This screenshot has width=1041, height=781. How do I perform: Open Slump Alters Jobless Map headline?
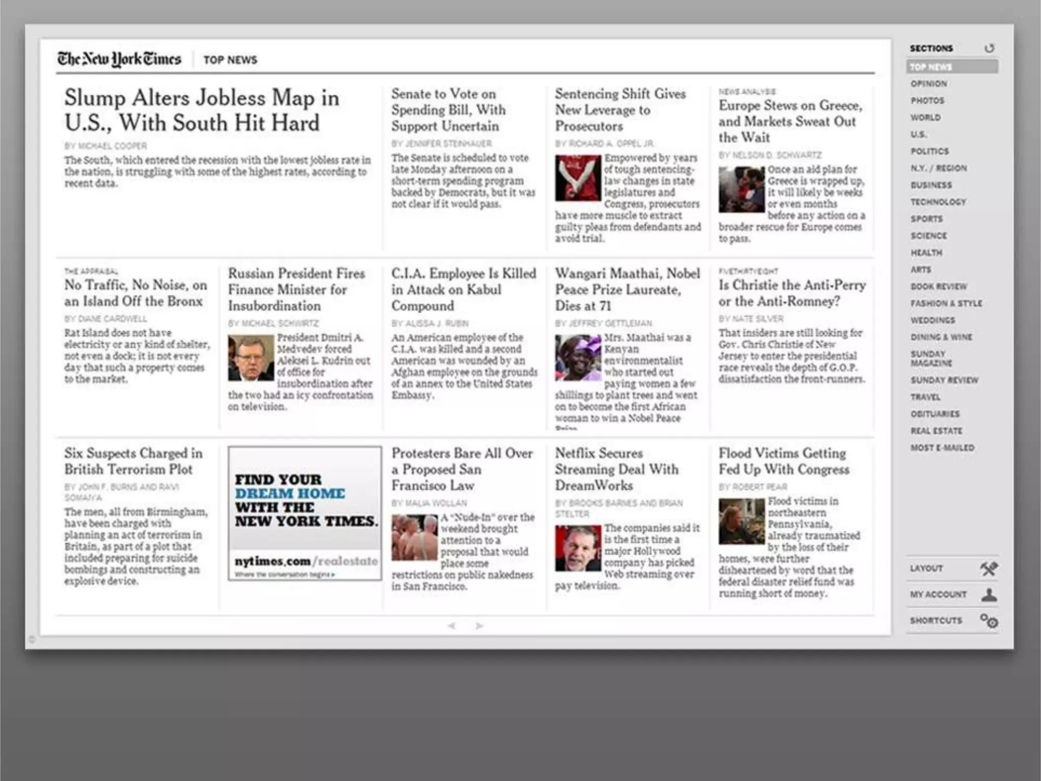pyautogui.click(x=202, y=110)
